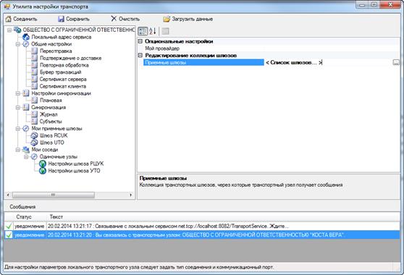Select Сертификат сервера tree item
The height and width of the screenshot is (275, 404).
click(x=63, y=80)
